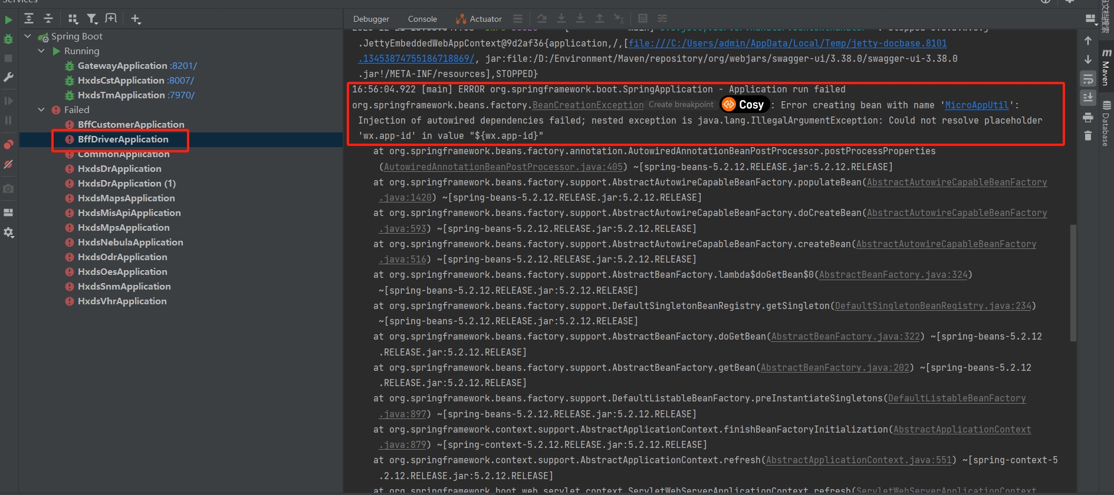Click Show Execution Point lines icon
This screenshot has width=1114, height=495.
pos(517,18)
